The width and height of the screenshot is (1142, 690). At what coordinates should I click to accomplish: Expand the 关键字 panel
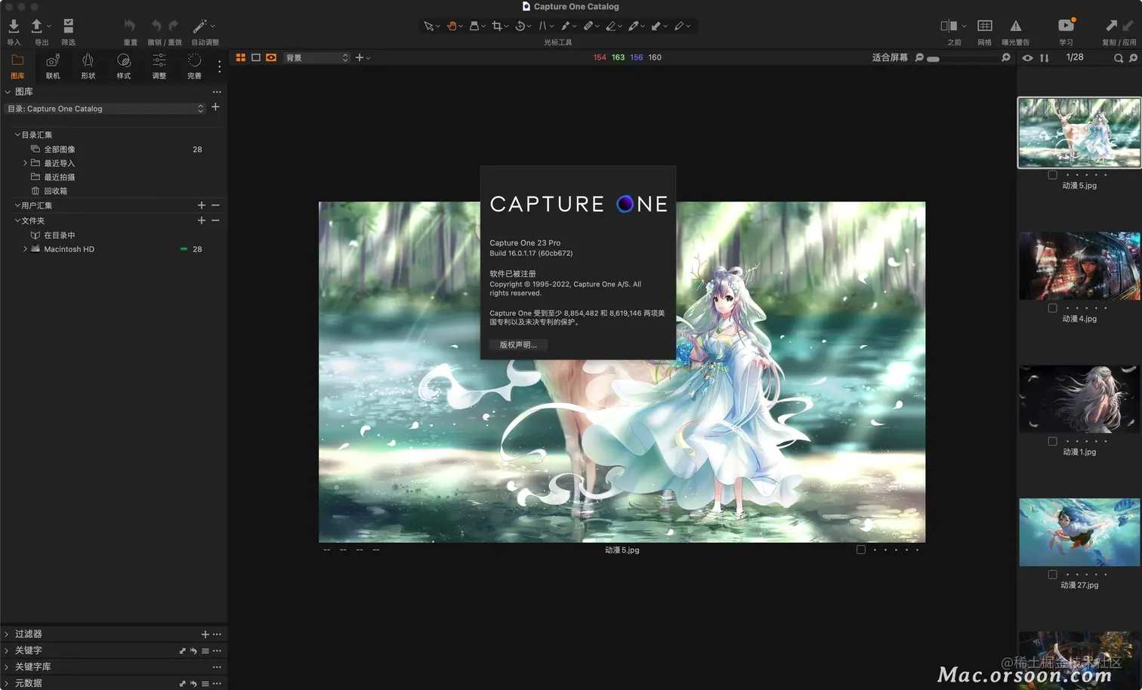7,651
